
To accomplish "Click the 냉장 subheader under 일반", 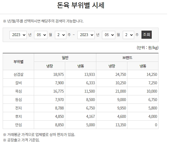I will pyautogui.click(x=49, y=66).
